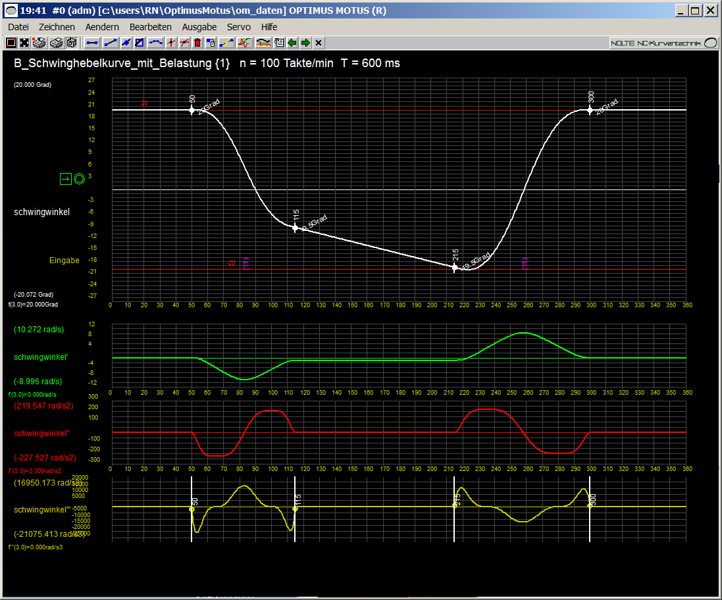The image size is (722, 600).
Task: Click the black X toolbar icon
Action: (319, 43)
